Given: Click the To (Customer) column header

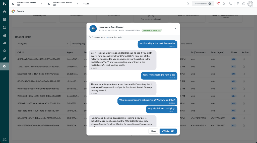Looking at the screenshot, I should click(198, 52).
